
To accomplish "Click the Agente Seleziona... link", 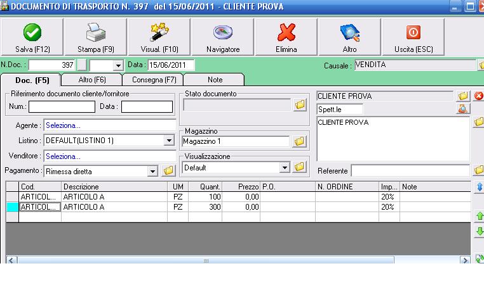I will pyautogui.click(x=63, y=125).
